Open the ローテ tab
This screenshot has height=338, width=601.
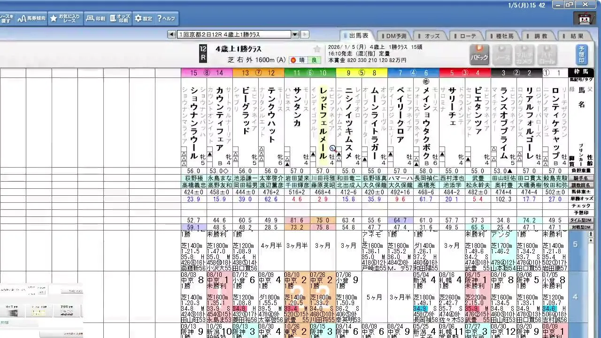click(468, 36)
